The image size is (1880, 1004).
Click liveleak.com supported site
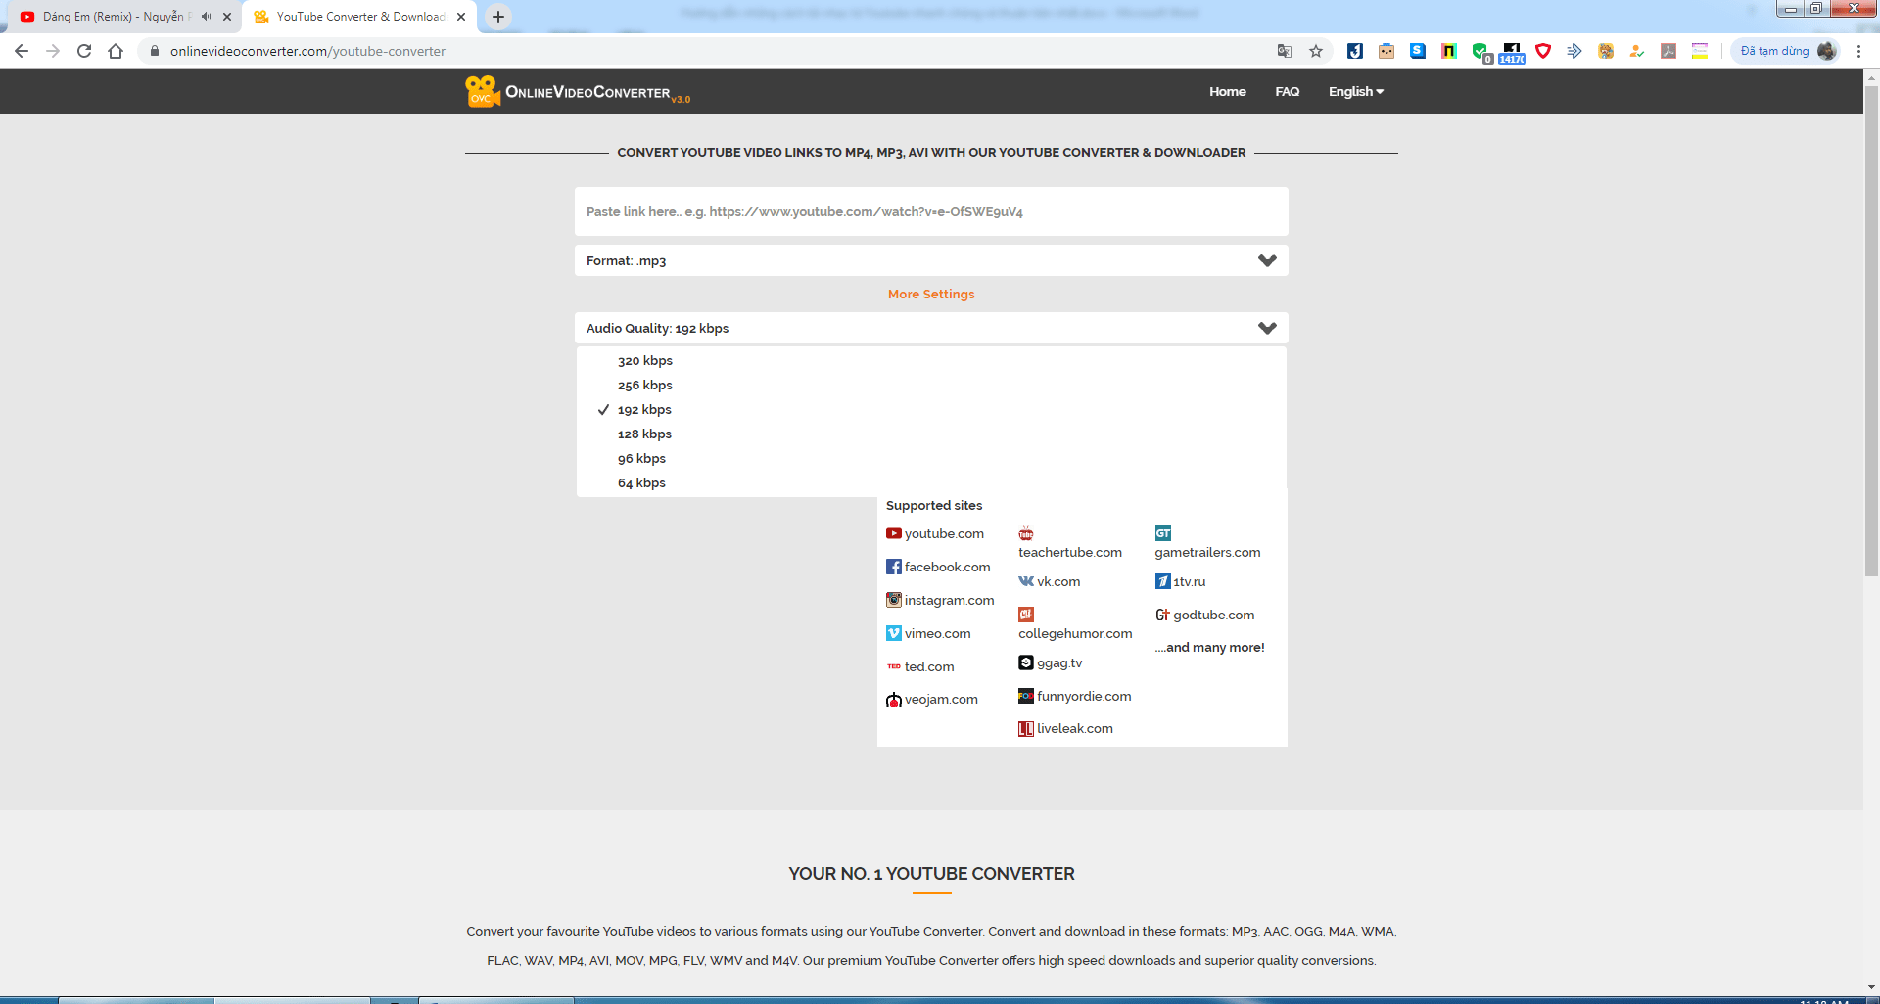[x=1065, y=728]
